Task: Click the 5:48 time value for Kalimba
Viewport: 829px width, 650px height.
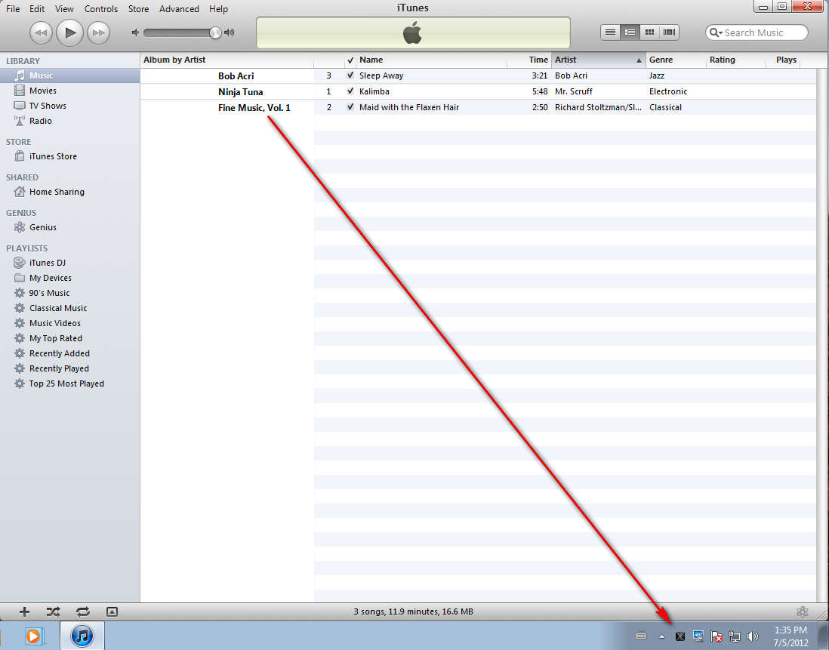Action: [540, 91]
